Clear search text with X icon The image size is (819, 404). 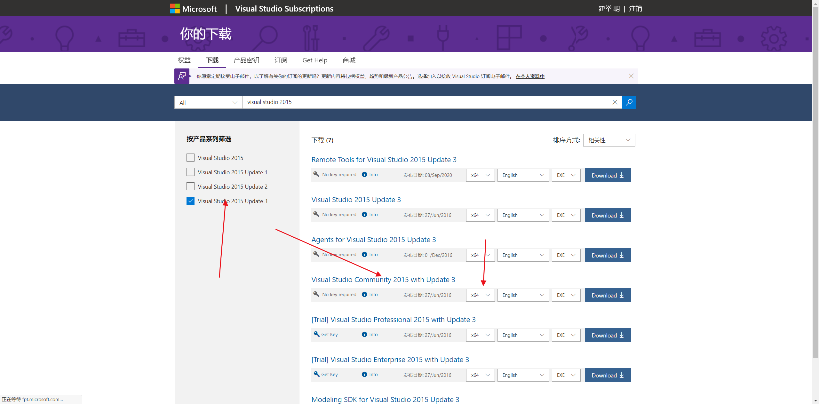(615, 102)
